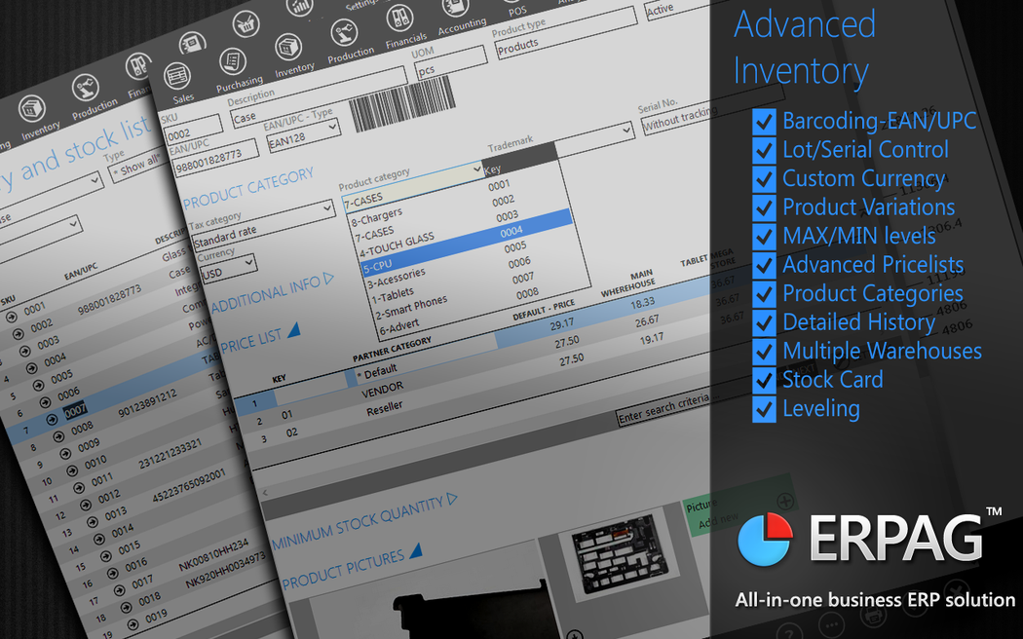Click the Enter search criteria field
Viewport: 1023px width, 639px height.
tap(663, 411)
